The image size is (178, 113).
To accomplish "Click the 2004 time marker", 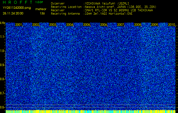I will click(x=70, y=25).
